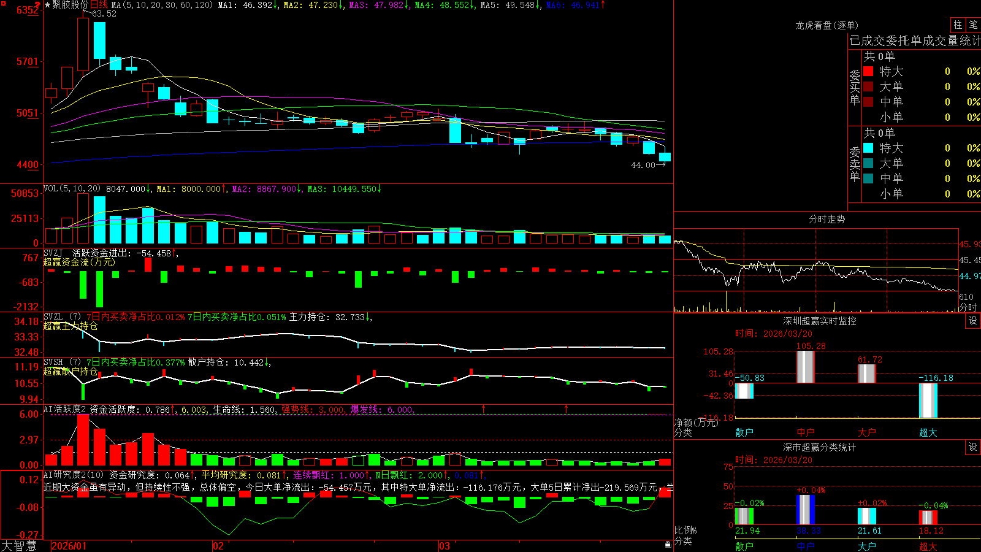The image size is (981, 552).
Task: Click the teal 大单 sell-order swatch
Action: (x=868, y=163)
